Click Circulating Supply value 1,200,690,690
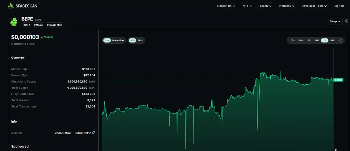The height and width of the screenshot is (151, 350). pyautogui.click(x=78, y=81)
